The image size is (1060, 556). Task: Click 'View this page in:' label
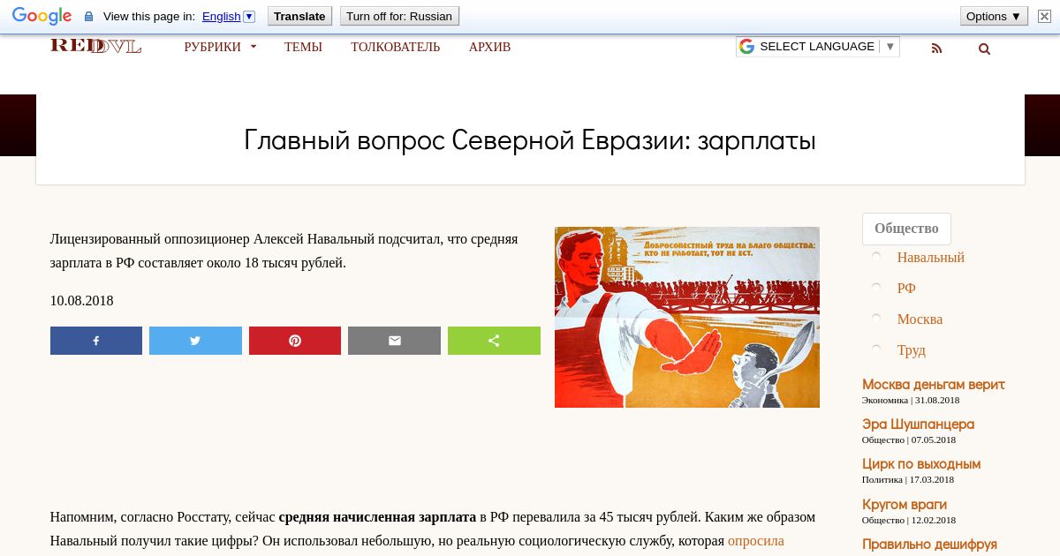[148, 16]
